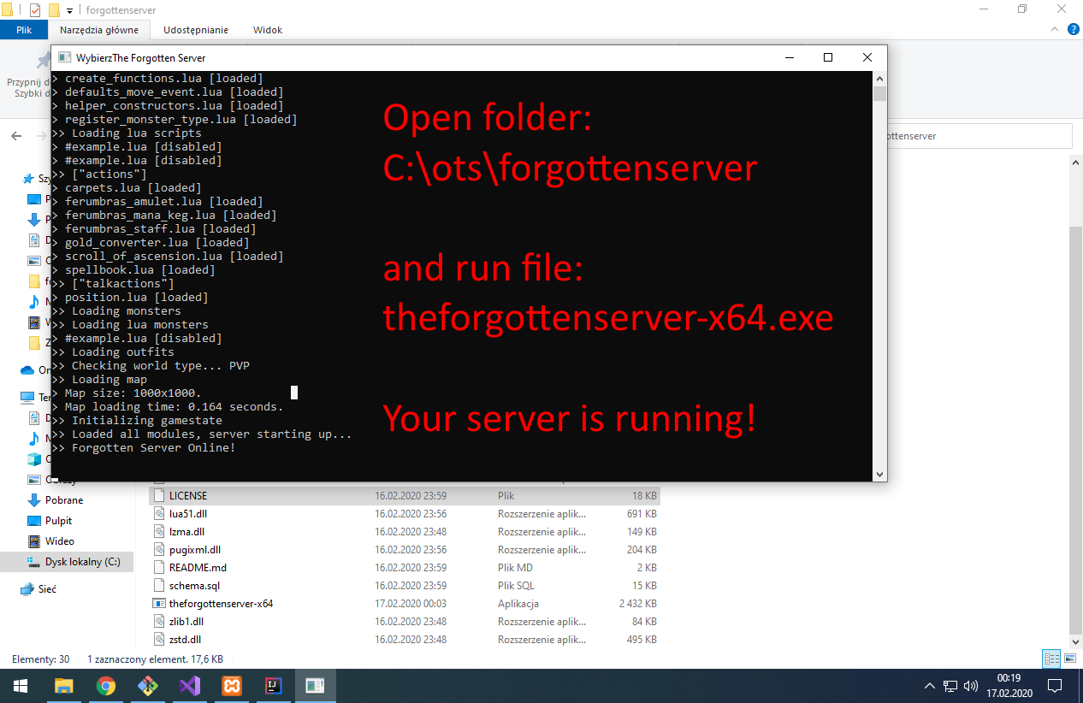Open XAMPP from the taskbar
Viewport: 1083px width, 703px height.
click(231, 686)
